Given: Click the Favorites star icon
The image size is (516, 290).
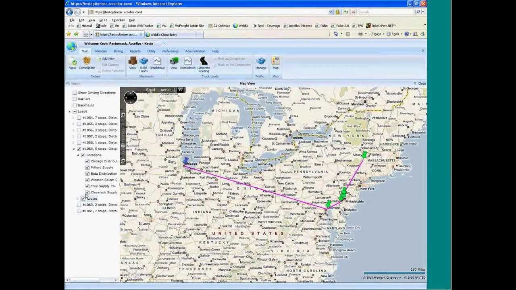Looking at the screenshot, I should pos(69,34).
